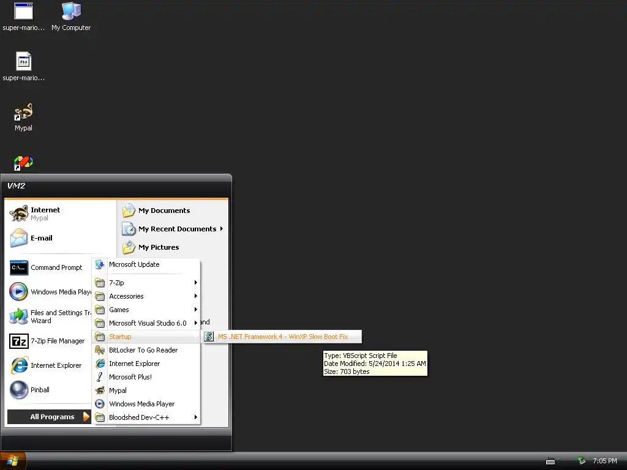
Task: Expand the Bloodshed Dev-C++ folder
Action: [x=146, y=417]
